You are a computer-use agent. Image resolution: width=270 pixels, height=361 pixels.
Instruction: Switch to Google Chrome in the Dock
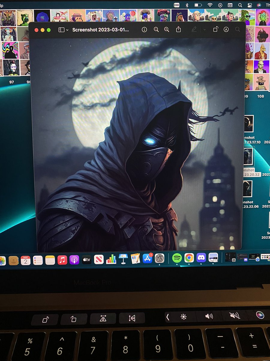pyautogui.click(x=189, y=258)
